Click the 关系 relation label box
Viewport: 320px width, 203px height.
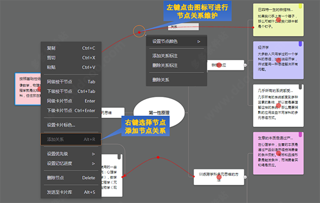(x=183, y=27)
